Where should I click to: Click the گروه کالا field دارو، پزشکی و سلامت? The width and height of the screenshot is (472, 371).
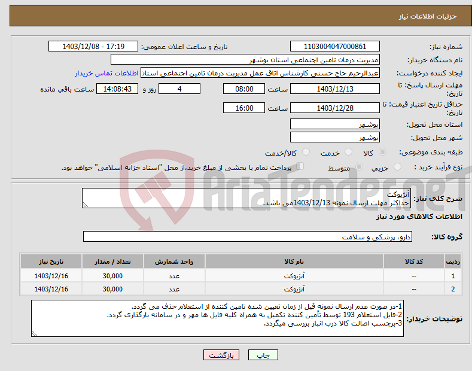pos(248,237)
